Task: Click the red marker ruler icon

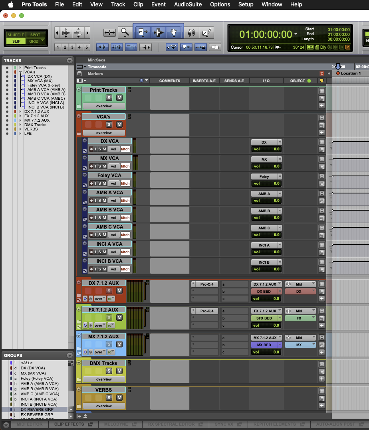Action: tap(322, 73)
